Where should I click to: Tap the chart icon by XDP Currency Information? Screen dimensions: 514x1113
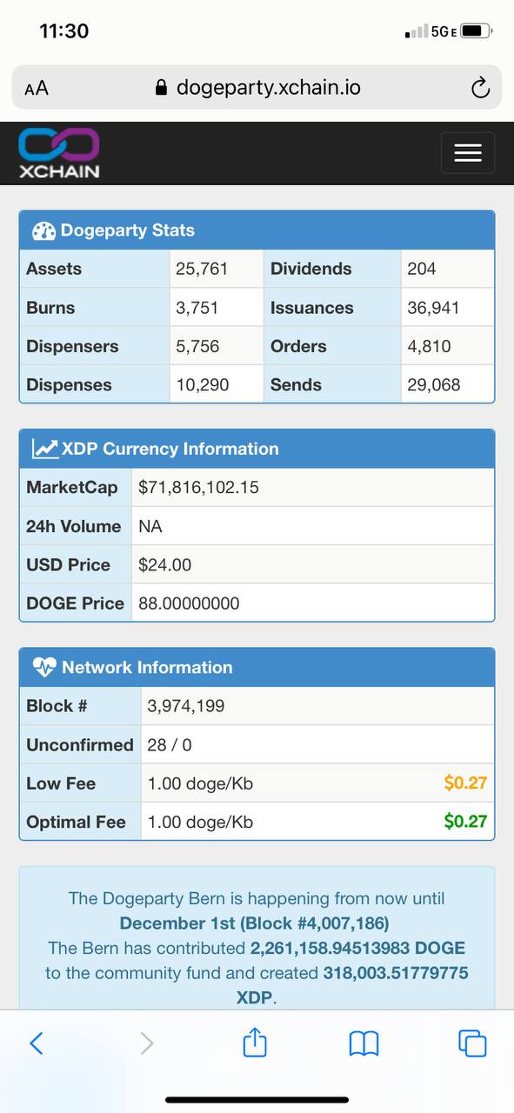[44, 449]
